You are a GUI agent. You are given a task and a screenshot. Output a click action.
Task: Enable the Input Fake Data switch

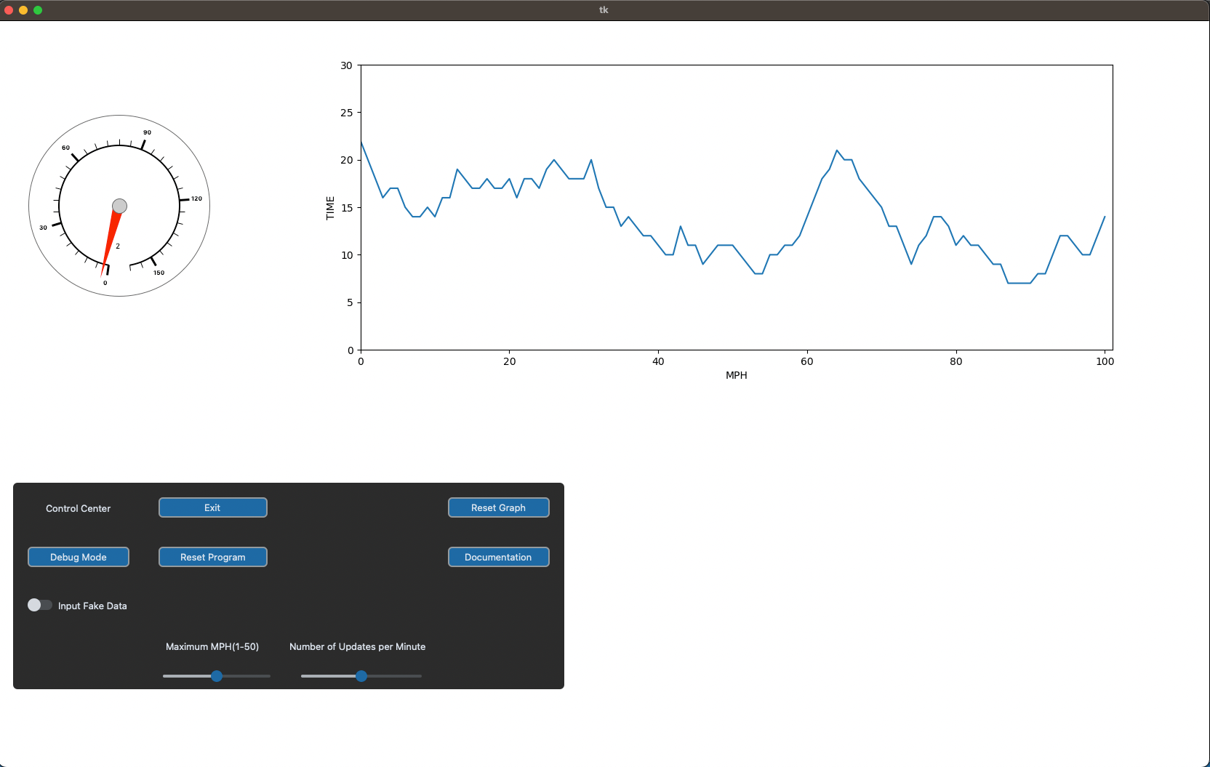pyautogui.click(x=40, y=604)
